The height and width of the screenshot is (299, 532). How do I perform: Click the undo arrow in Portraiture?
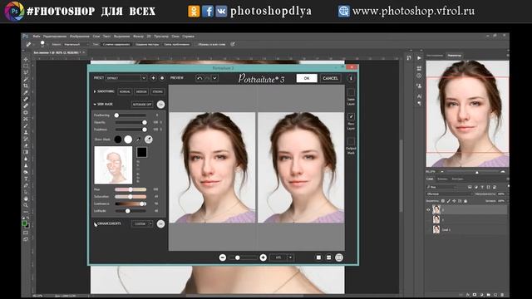[199, 78]
